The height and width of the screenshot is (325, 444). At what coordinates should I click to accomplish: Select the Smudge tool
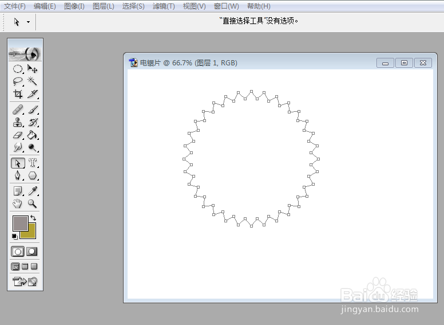(18, 147)
